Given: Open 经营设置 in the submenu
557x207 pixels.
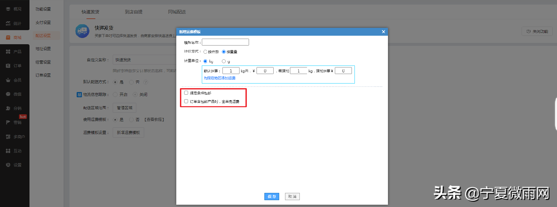Looking at the screenshot, I should (x=43, y=62).
